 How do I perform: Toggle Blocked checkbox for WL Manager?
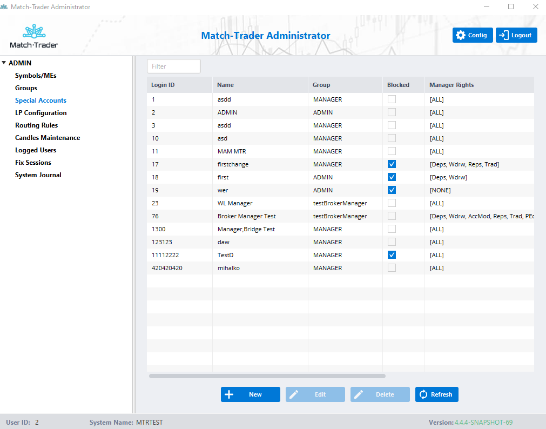[392, 203]
